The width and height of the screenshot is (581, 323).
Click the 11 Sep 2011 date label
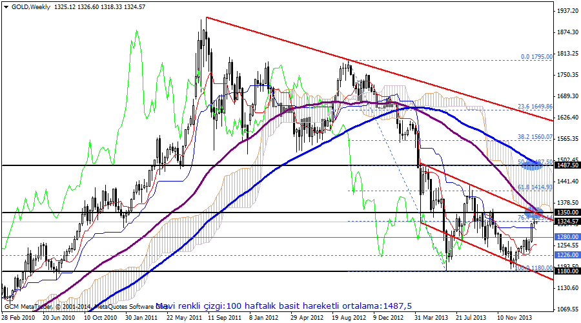coord(225,318)
